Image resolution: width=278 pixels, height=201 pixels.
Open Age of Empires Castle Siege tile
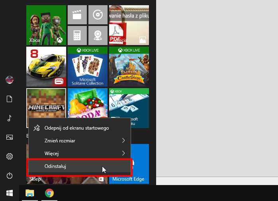129,67
